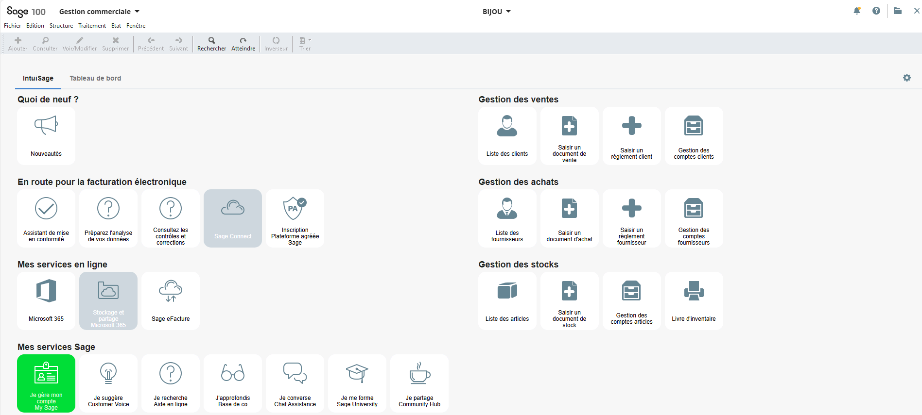The height and width of the screenshot is (415, 922).
Task: Open Je gère mon compte My Sage
Action: click(46, 383)
